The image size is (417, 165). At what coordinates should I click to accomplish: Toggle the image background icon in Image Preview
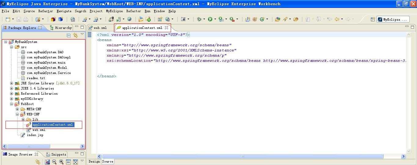tap(47, 162)
